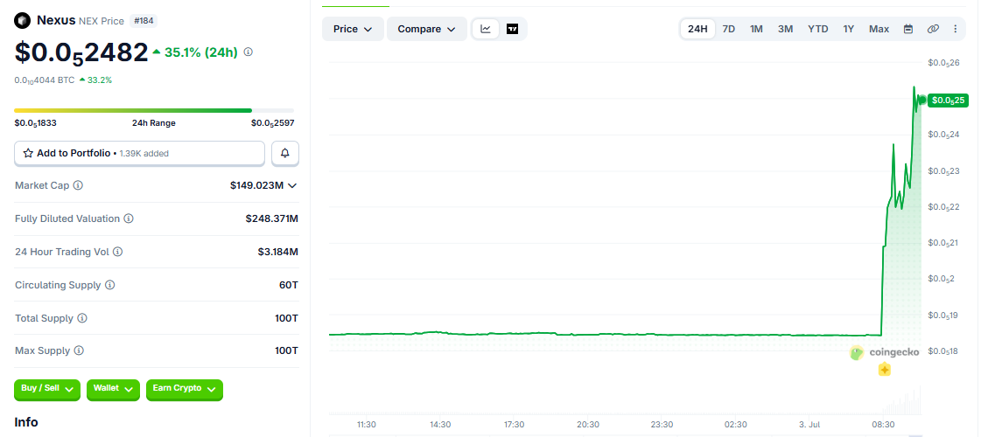Open the calendar date range picker
The image size is (981, 437).
pos(908,29)
